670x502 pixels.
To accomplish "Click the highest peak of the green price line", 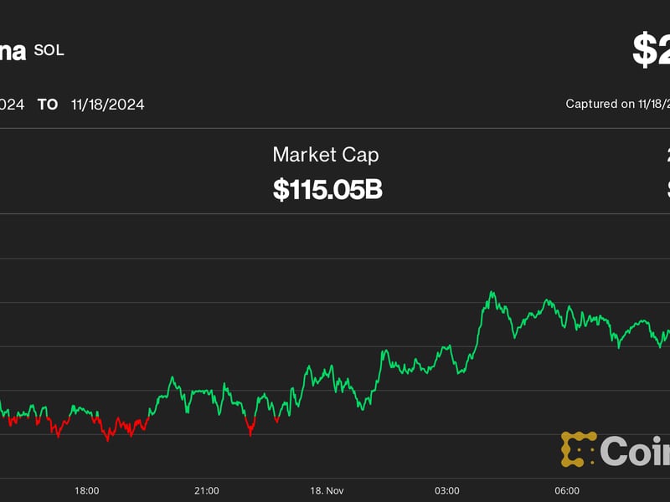I will coord(492,293).
